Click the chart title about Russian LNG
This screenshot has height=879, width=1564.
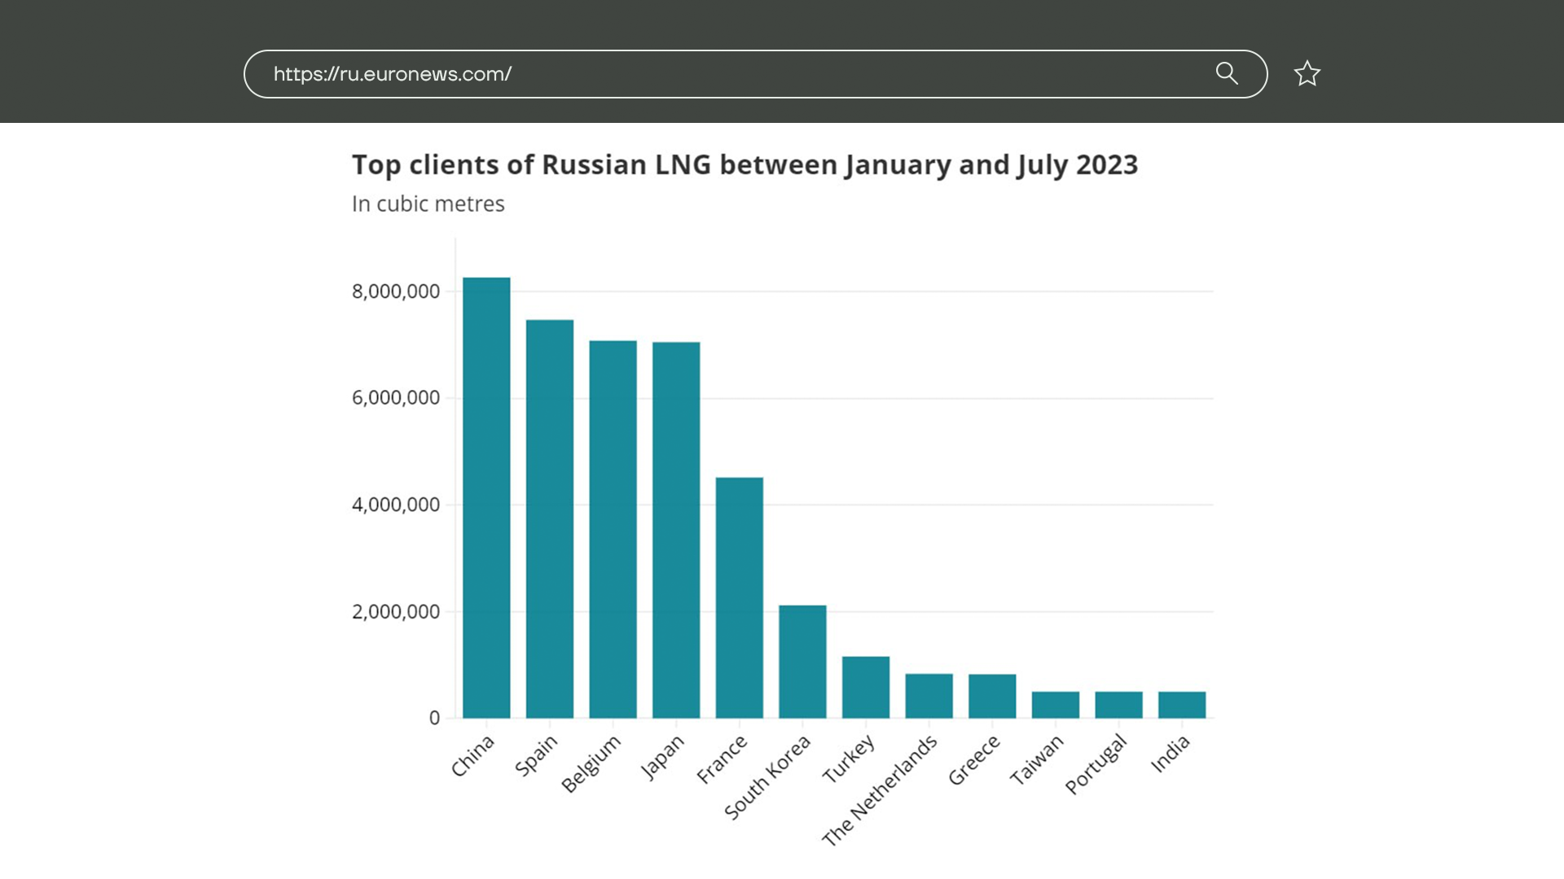pyautogui.click(x=745, y=165)
